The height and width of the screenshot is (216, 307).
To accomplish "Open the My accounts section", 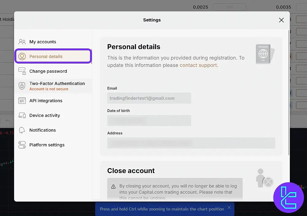I will click(43, 42).
